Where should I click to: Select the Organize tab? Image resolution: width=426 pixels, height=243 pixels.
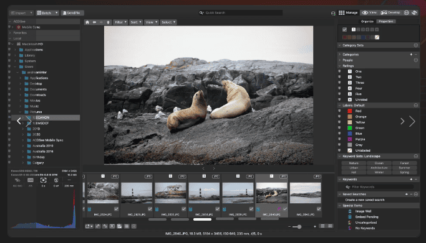(367, 21)
